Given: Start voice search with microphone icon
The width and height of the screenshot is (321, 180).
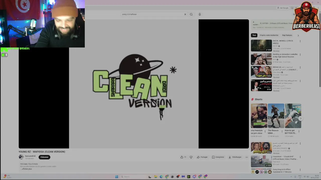Looking at the screenshot, I should (x=200, y=14).
